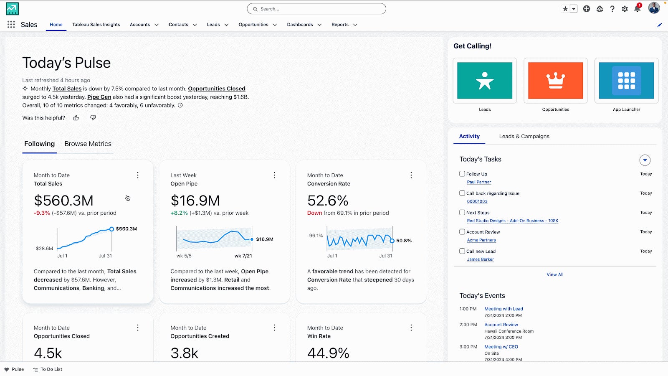Image resolution: width=668 pixels, height=376 pixels.
Task: Click the thumbs down icon
Action: [x=93, y=118]
